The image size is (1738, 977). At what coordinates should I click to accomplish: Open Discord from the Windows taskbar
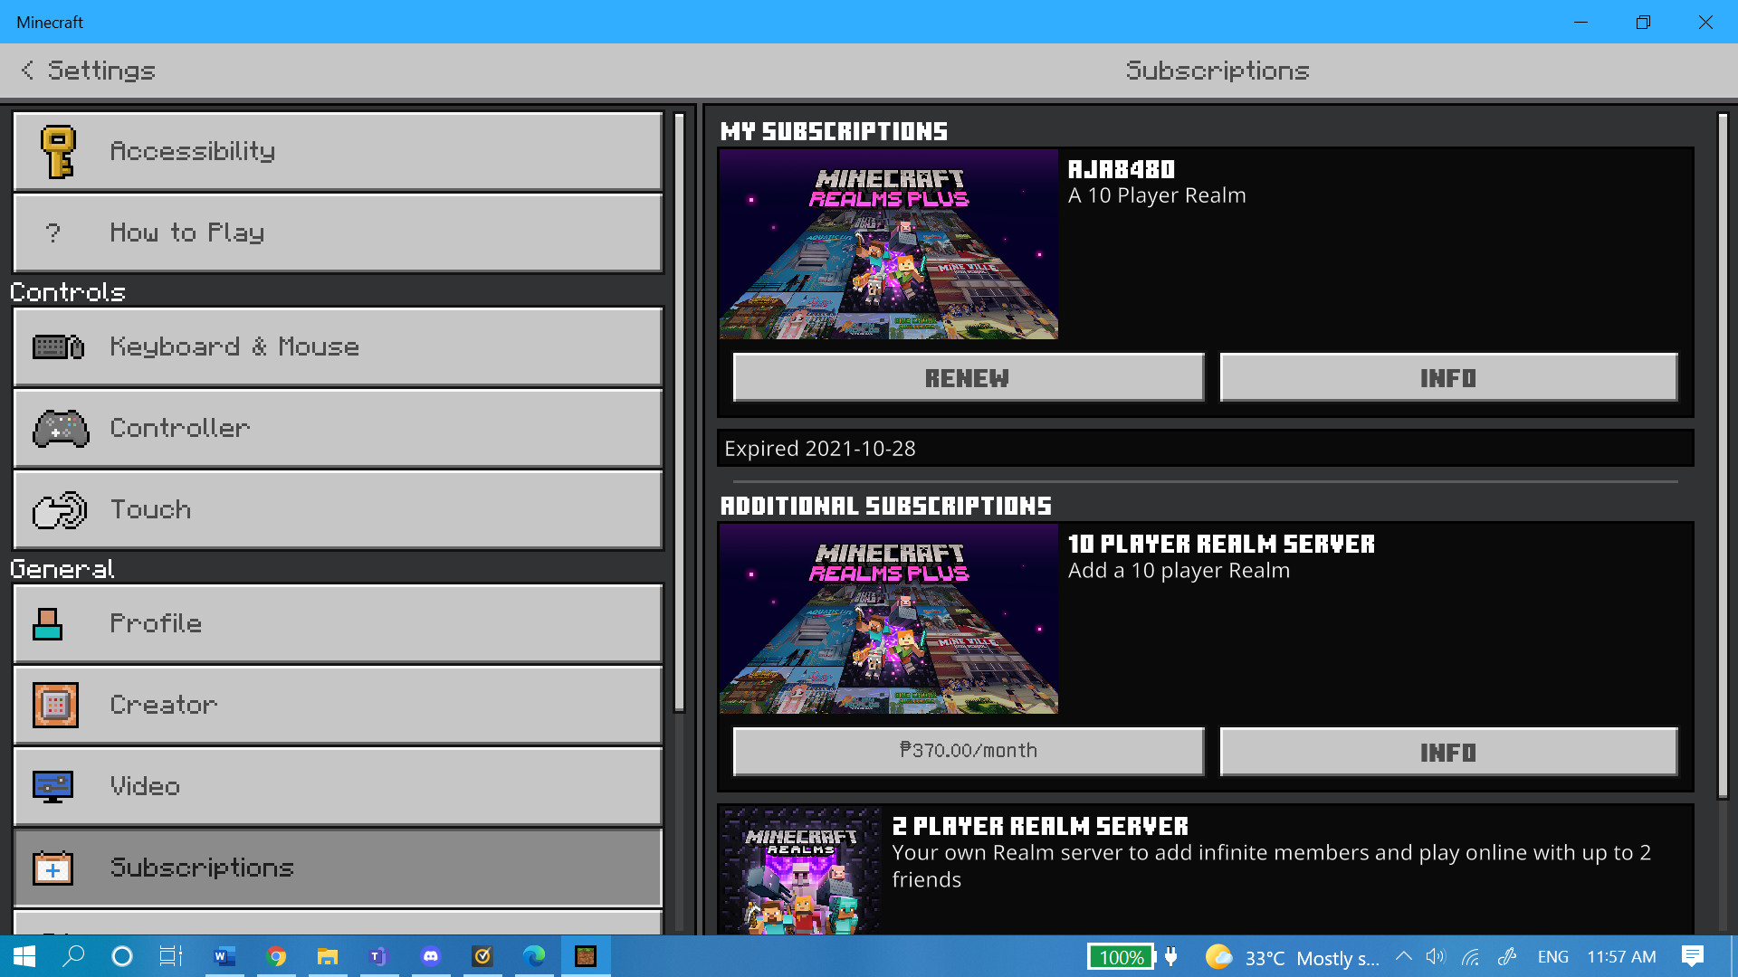coord(431,956)
